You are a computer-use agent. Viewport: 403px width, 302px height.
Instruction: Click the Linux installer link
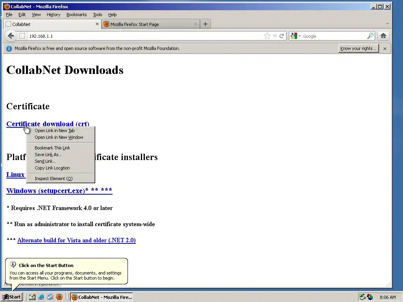pyautogui.click(x=15, y=175)
